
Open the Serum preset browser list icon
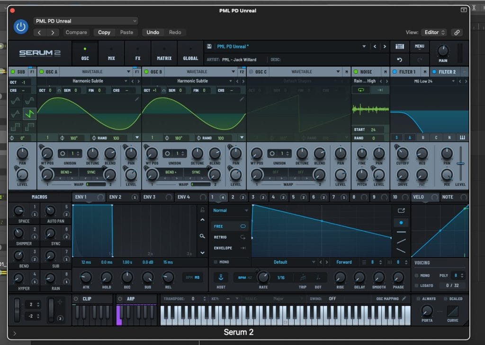coord(400,46)
